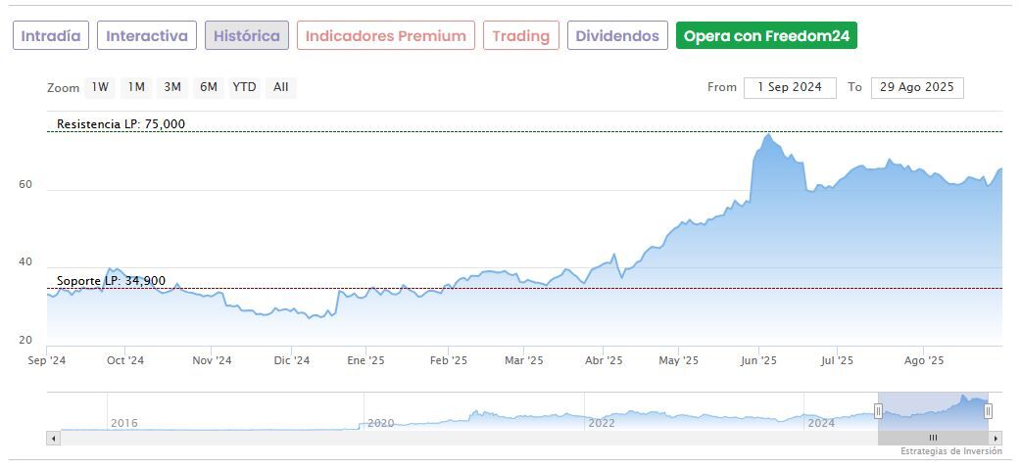Click the Opera con Freedom24 button

click(766, 36)
